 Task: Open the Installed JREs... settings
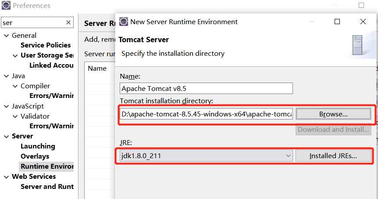tap(333, 156)
